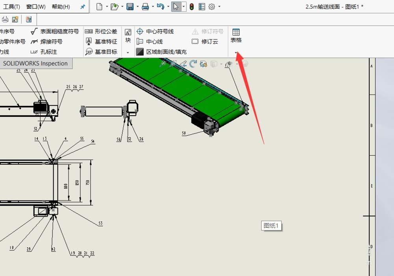Screen dimensions: 394x276
Task: Select the 形位公差 geometric tolerance tool
Action: pos(104,31)
